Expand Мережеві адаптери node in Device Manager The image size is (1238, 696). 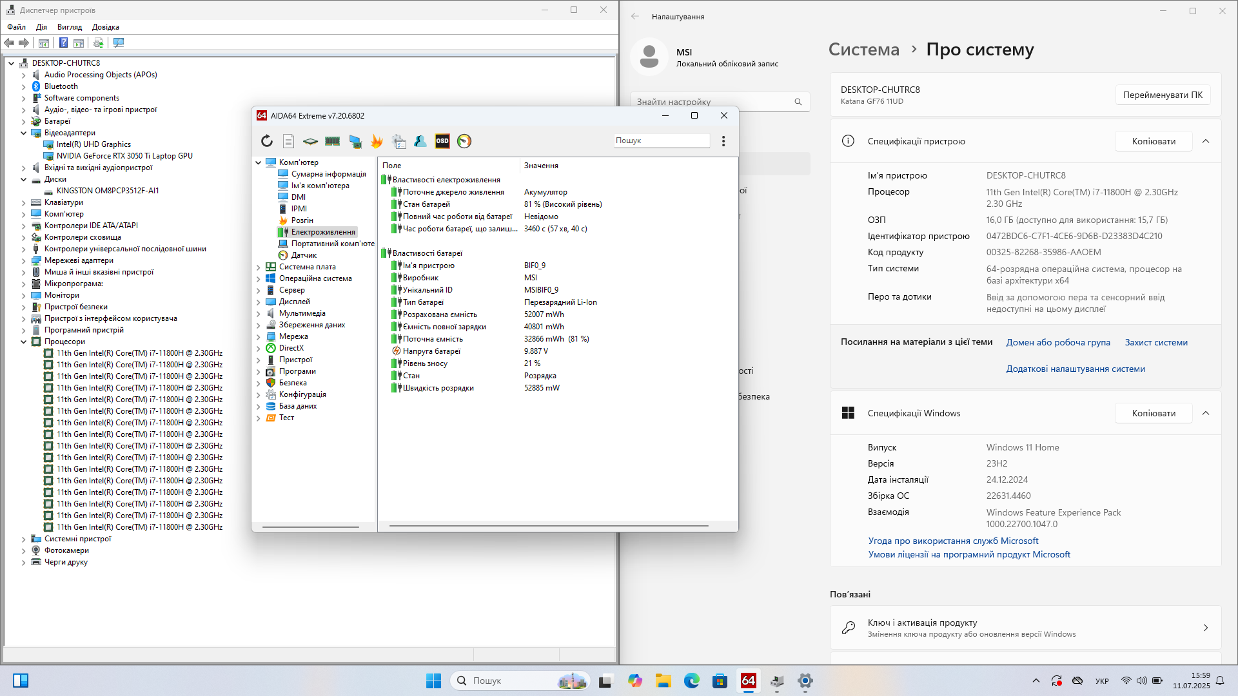(24, 260)
